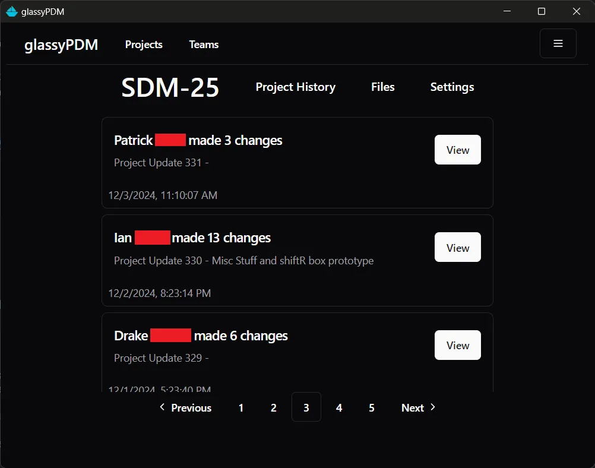595x468 pixels.
Task: Go to page 1 of project history
Action: coord(240,408)
